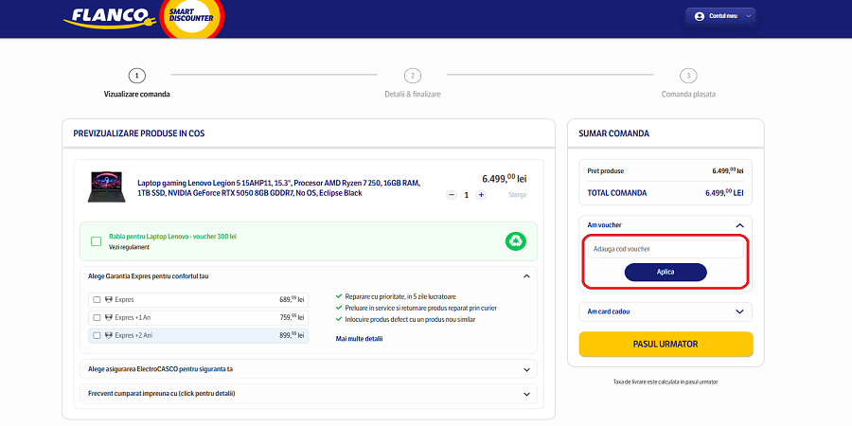Open the Mai multe detalii link
This screenshot has height=426, width=852.
(359, 339)
